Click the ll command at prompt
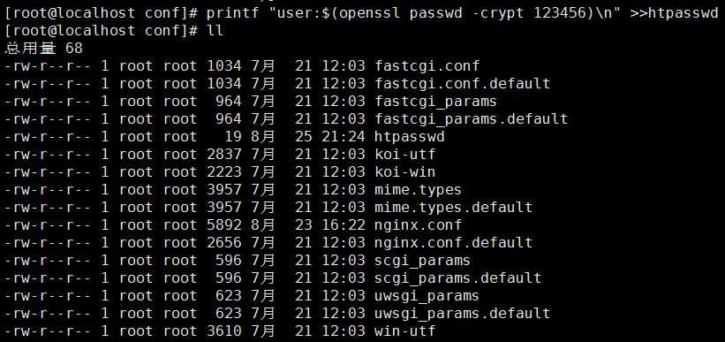This screenshot has width=725, height=342. pyautogui.click(x=215, y=31)
